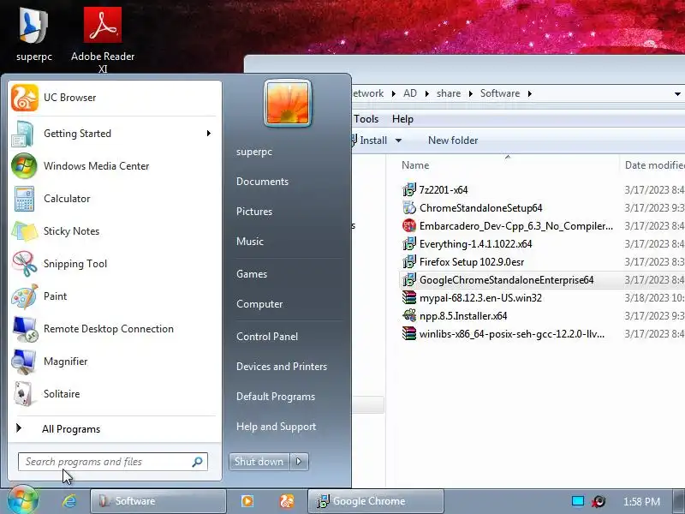685x514 pixels.
Task: Open Solitaire icon
Action: pyautogui.click(x=23, y=394)
